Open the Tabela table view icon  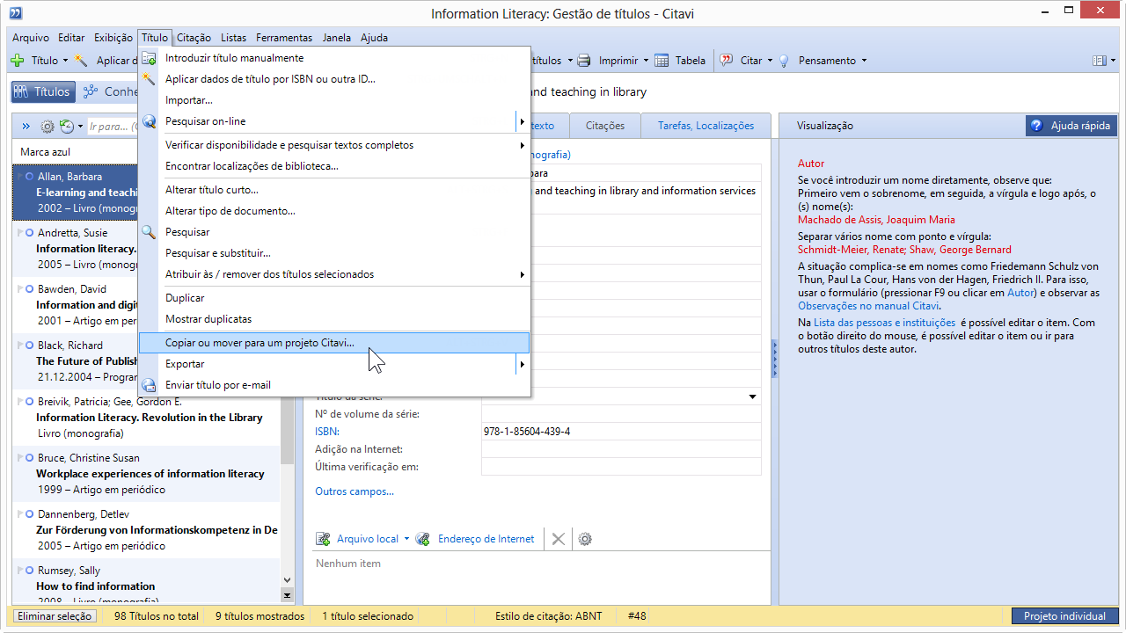(661, 61)
